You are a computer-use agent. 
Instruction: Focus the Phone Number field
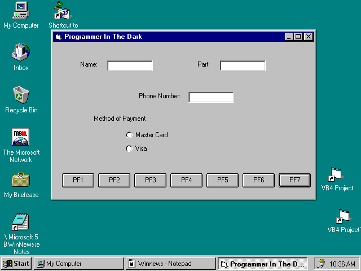(211, 97)
